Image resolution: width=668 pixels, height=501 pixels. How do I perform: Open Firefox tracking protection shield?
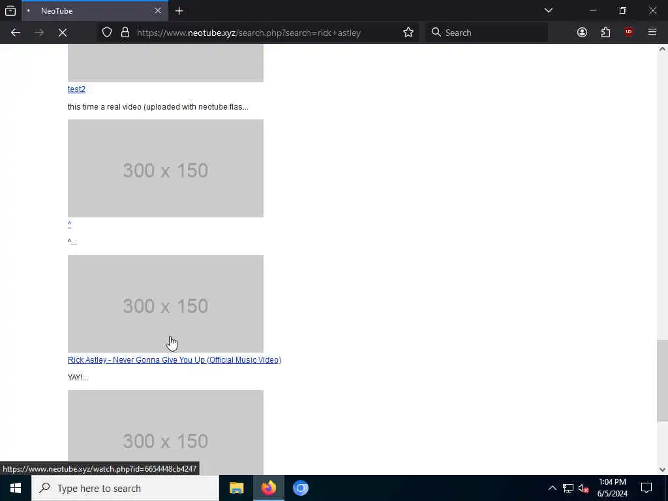pyautogui.click(x=107, y=33)
